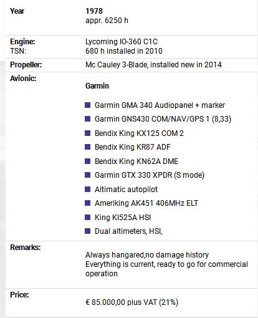Screen dimensions: 258x318
Task: Click the 'appr. 6250 h' hours text
Action: tap(107, 21)
